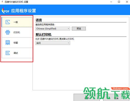Viewport: 130px width, 101px height.
Task: Close the settings window
Action: pos(127,2)
